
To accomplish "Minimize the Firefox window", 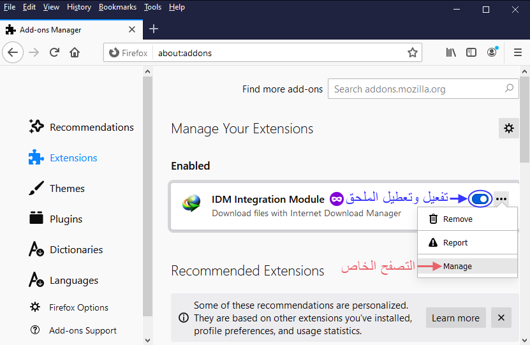I will coord(457,10).
